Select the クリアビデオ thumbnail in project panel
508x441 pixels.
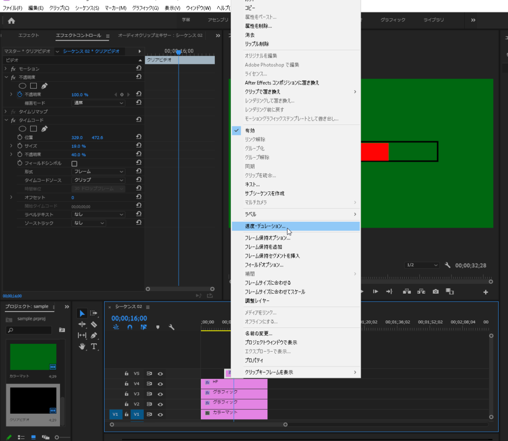[33, 401]
